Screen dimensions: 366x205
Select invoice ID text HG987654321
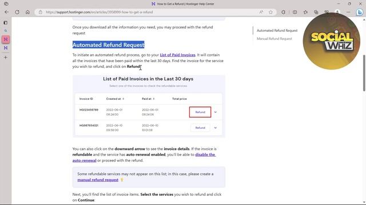(89, 125)
